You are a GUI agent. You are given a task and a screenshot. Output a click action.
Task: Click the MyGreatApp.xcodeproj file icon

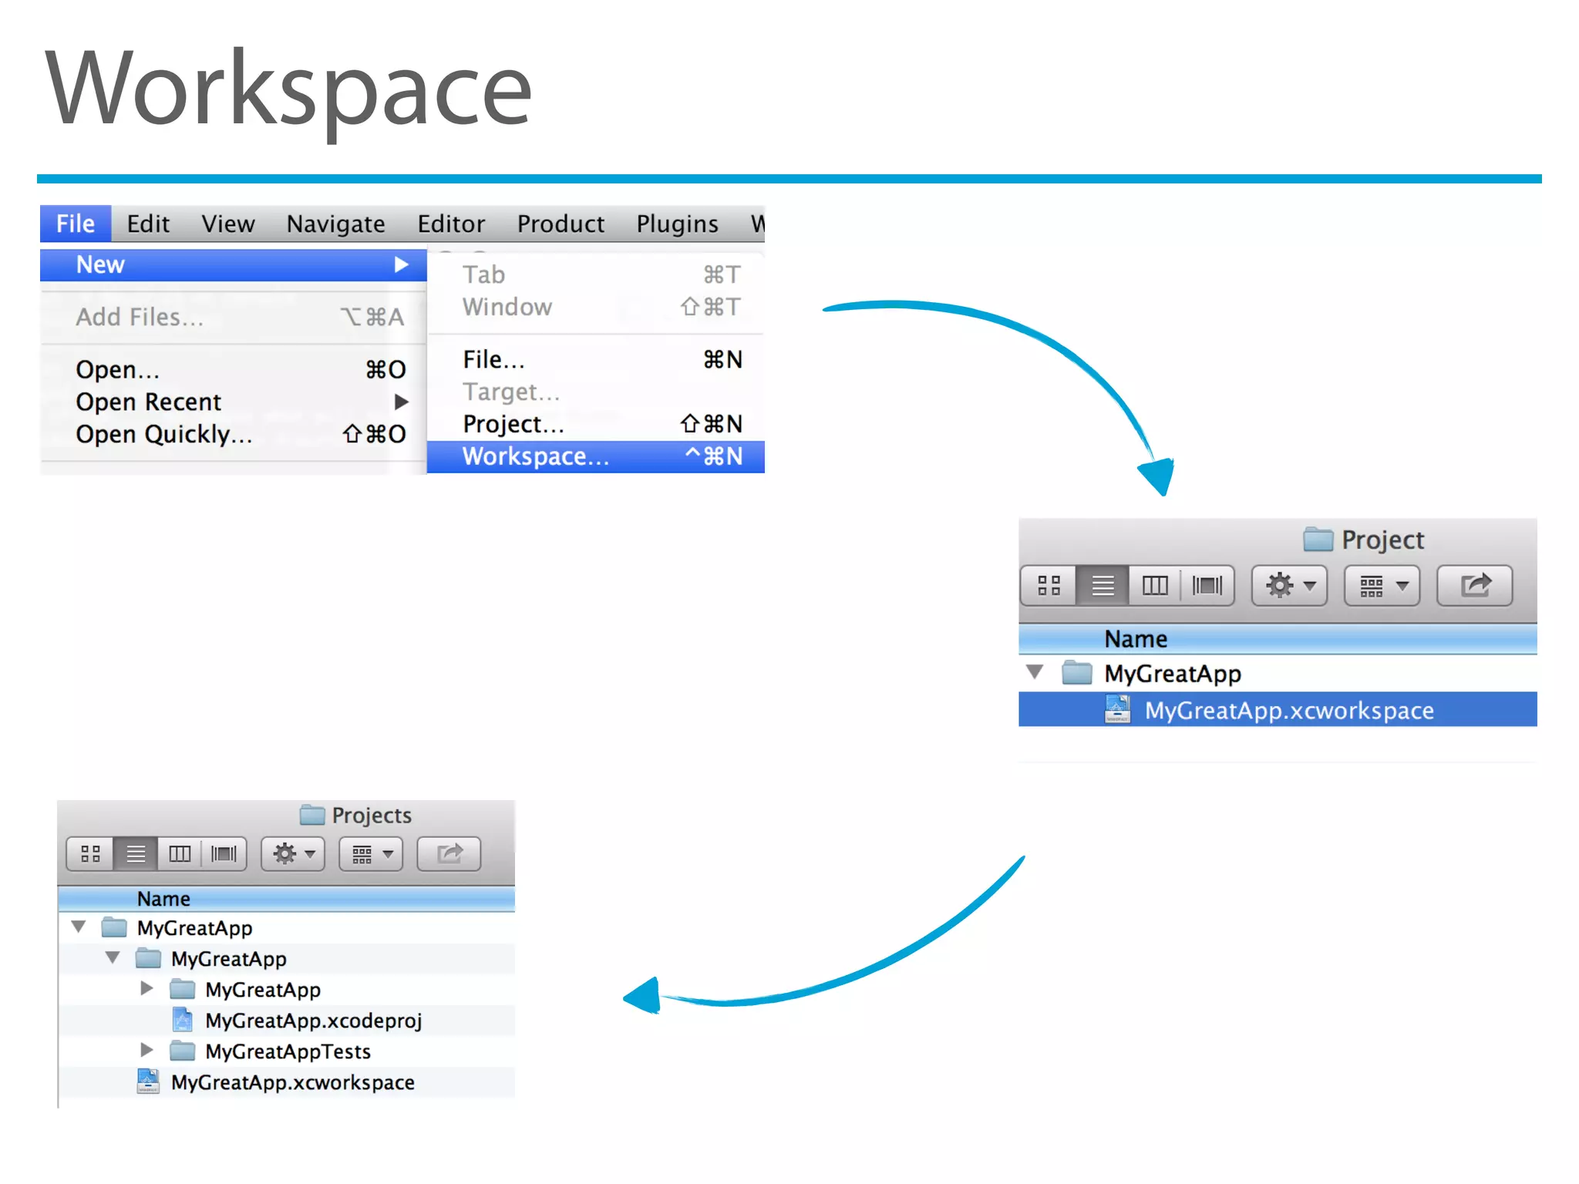182,1021
